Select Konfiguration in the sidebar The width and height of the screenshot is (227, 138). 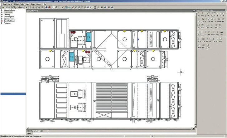coord(8,13)
